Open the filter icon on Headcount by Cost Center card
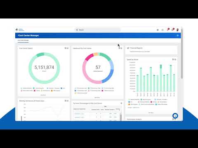The width and height of the screenshot is (198, 148). click(x=119, y=48)
